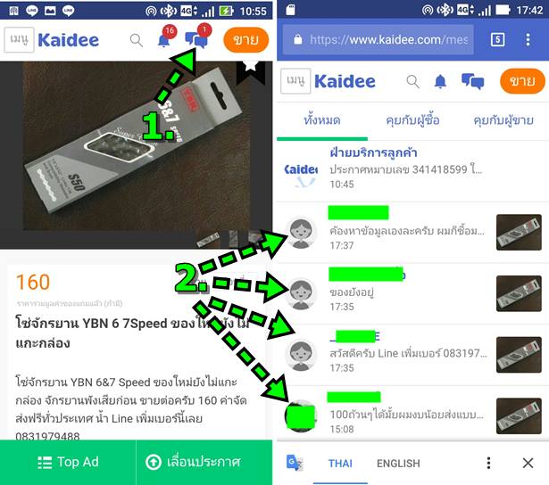Open translate bar options three-dot menu
The width and height of the screenshot is (549, 485).
tap(488, 463)
